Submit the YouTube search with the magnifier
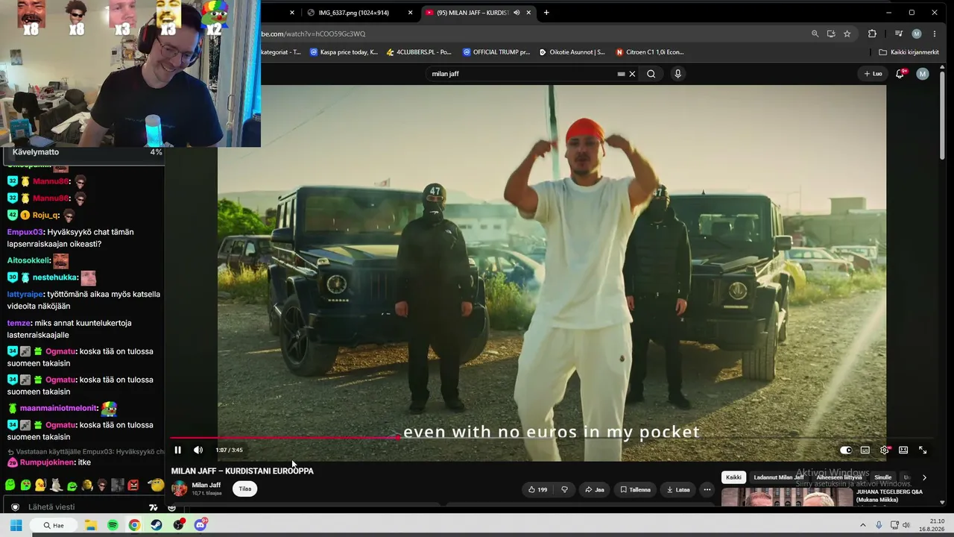The height and width of the screenshot is (537, 954). click(651, 74)
